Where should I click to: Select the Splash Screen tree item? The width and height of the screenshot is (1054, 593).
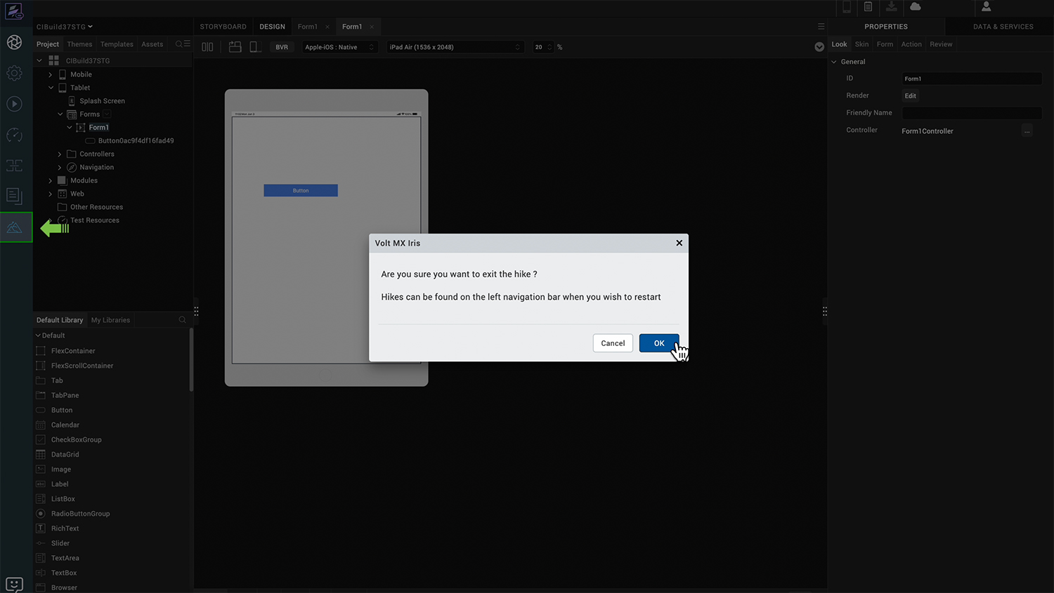click(102, 101)
